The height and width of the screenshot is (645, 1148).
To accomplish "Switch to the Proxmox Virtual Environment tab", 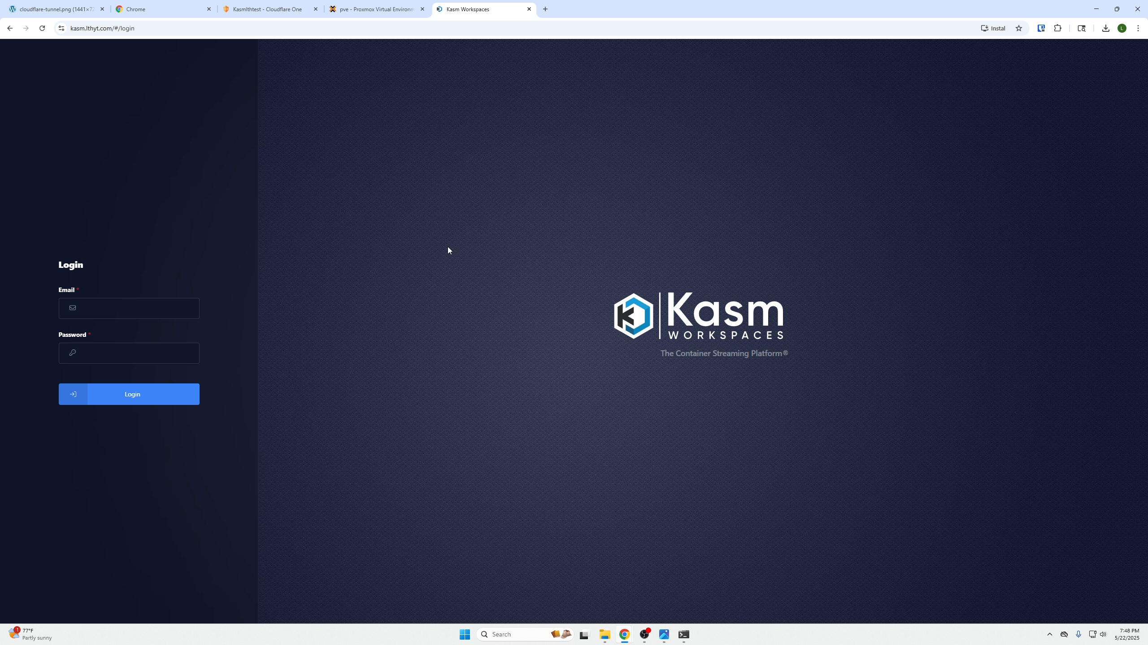I will coord(376,9).
